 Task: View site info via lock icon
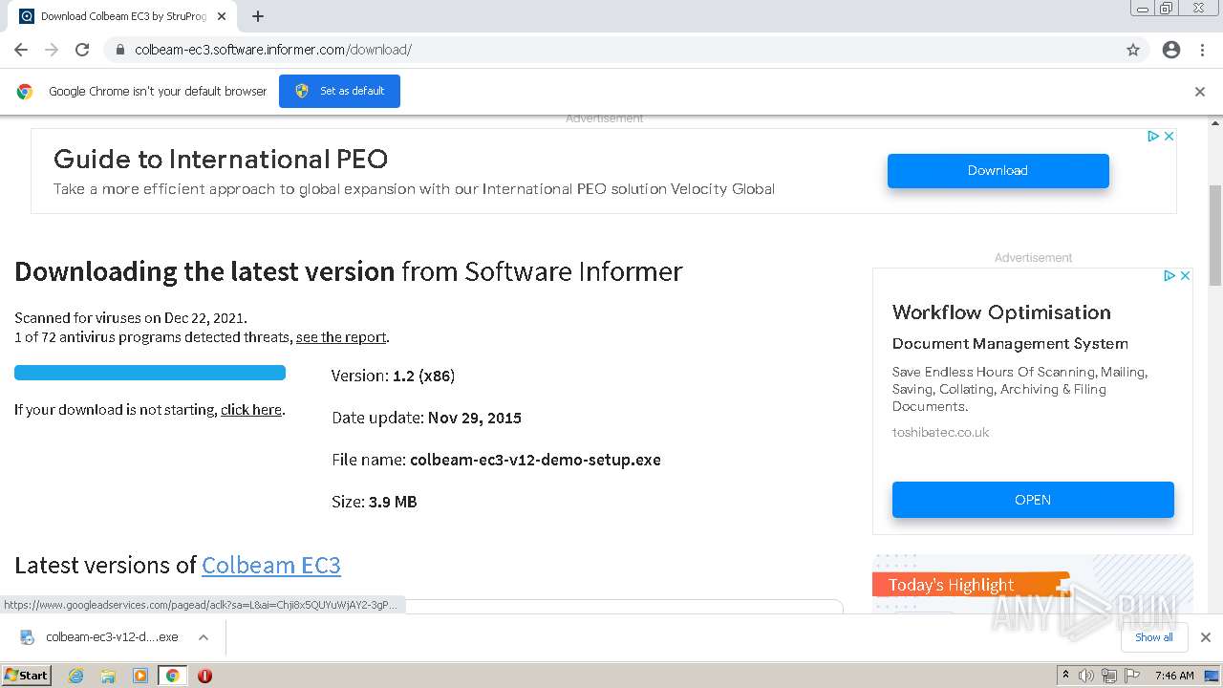[x=120, y=50]
